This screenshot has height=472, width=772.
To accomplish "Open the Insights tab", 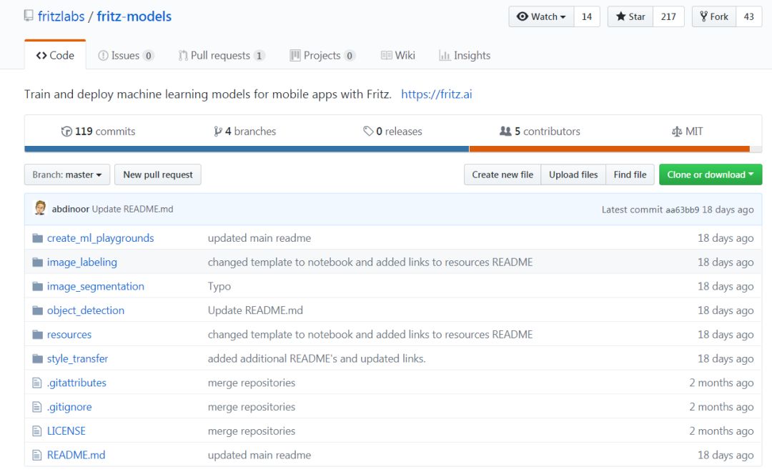I will click(465, 55).
